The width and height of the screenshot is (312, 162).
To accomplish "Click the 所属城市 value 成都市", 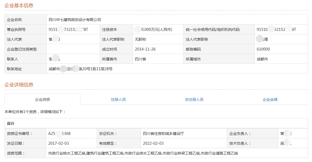I will (x=262, y=59).
